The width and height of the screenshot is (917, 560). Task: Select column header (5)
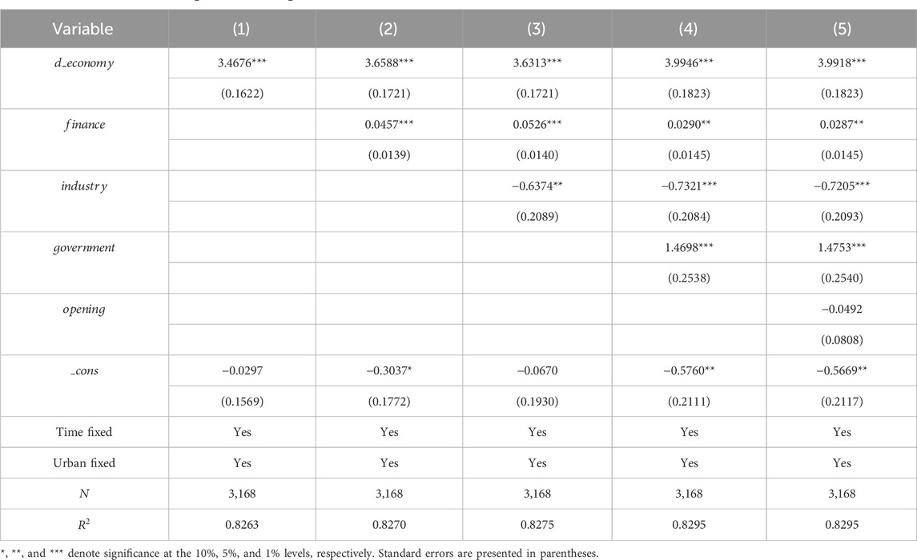click(841, 30)
